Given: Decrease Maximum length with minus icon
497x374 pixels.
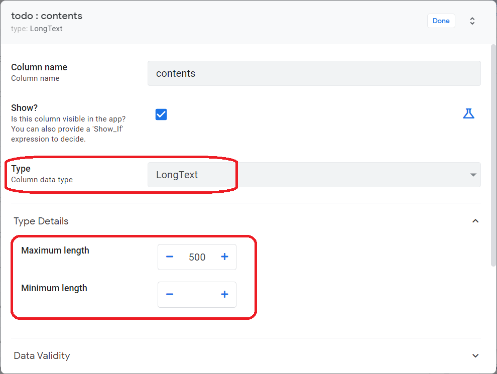Looking at the screenshot, I should (x=170, y=257).
